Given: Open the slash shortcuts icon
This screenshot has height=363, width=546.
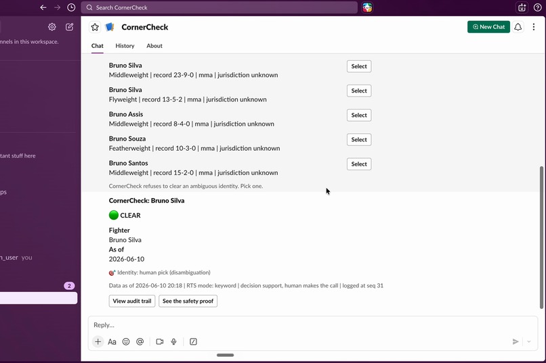Looking at the screenshot, I should (193, 342).
